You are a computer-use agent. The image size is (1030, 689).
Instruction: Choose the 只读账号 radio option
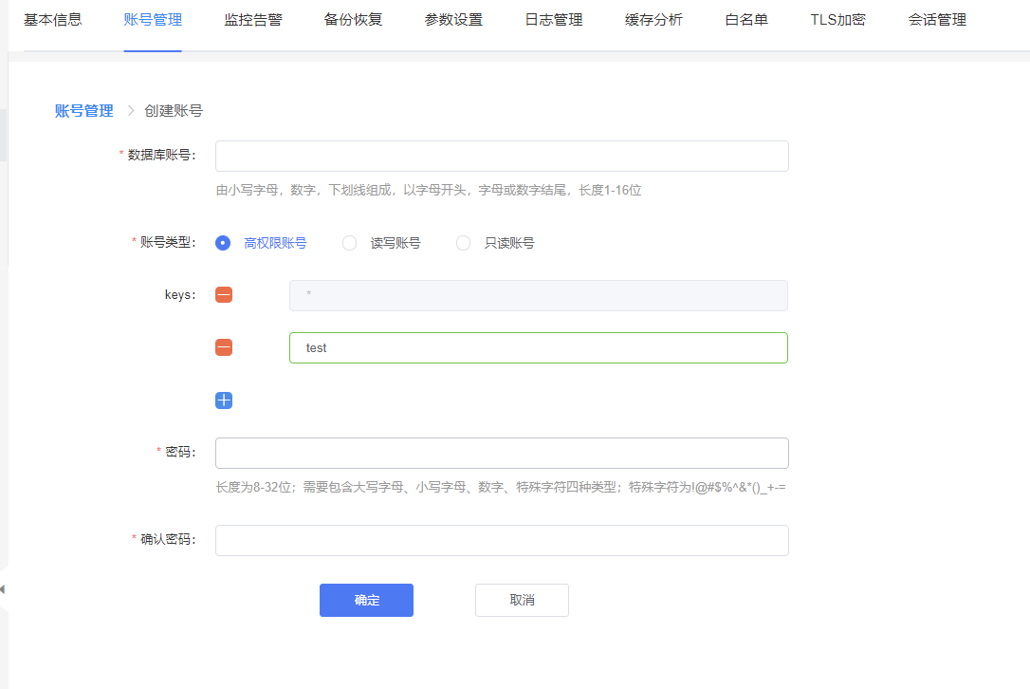tap(463, 243)
